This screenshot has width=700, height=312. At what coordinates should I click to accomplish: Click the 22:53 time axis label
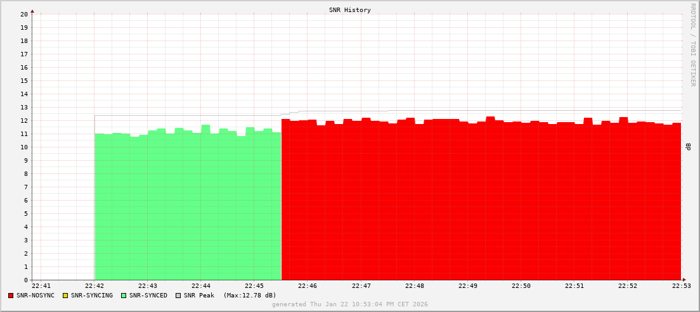680,286
